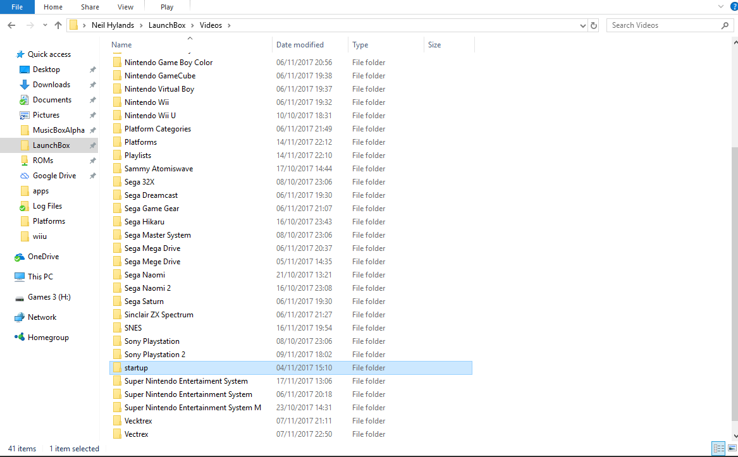Open Pictures in Quick access
Viewport: 738px width, 457px height.
click(46, 115)
